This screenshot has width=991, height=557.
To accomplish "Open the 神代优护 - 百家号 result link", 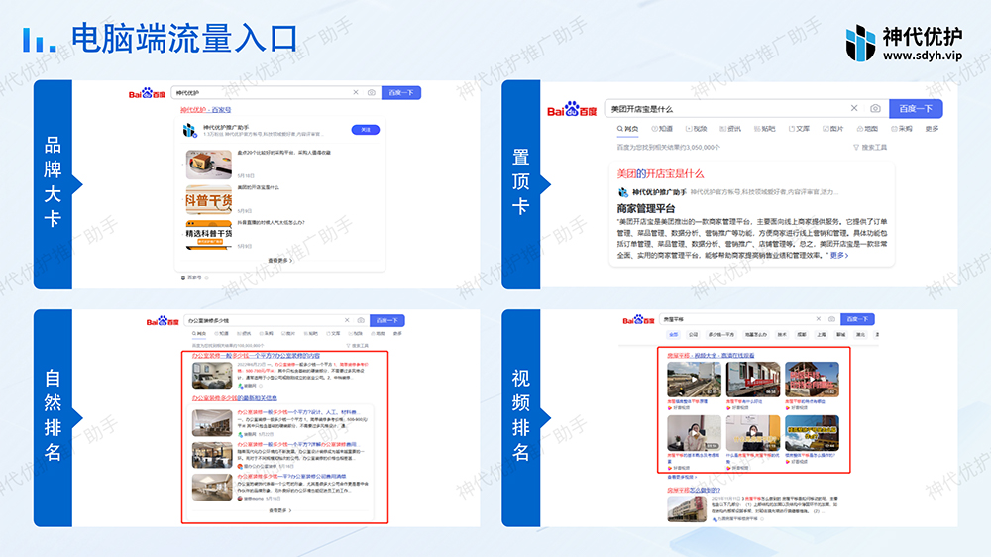I will click(205, 110).
